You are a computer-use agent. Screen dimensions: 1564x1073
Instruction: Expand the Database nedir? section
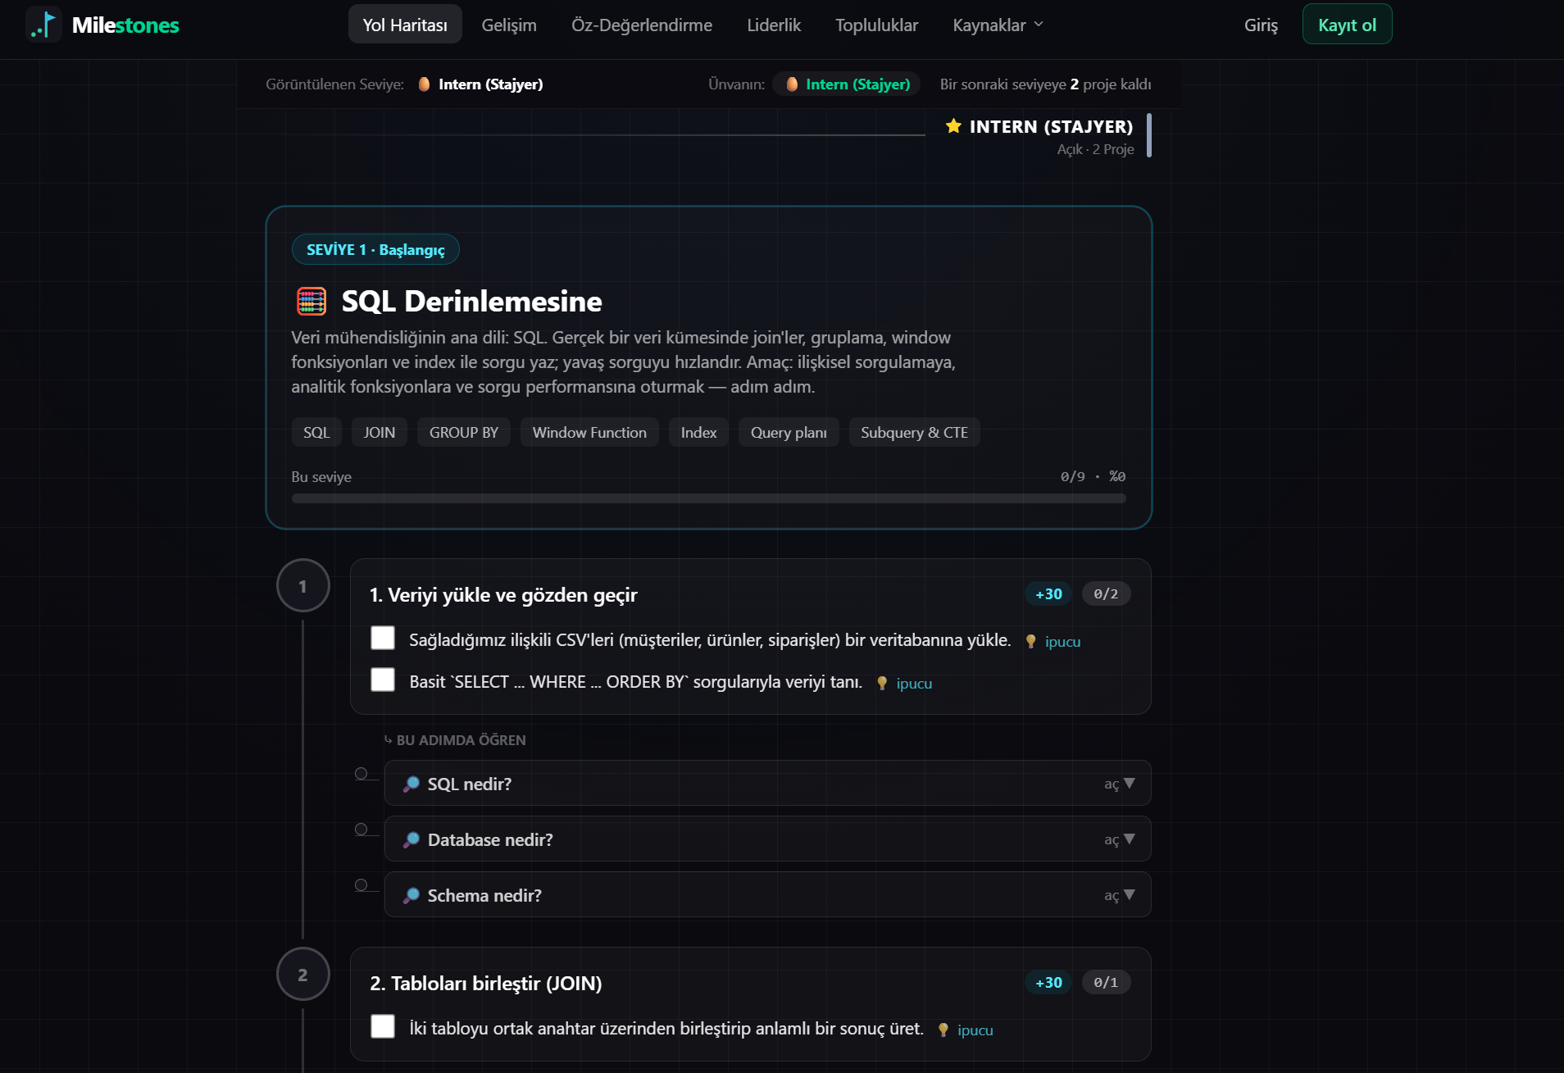tap(767, 839)
